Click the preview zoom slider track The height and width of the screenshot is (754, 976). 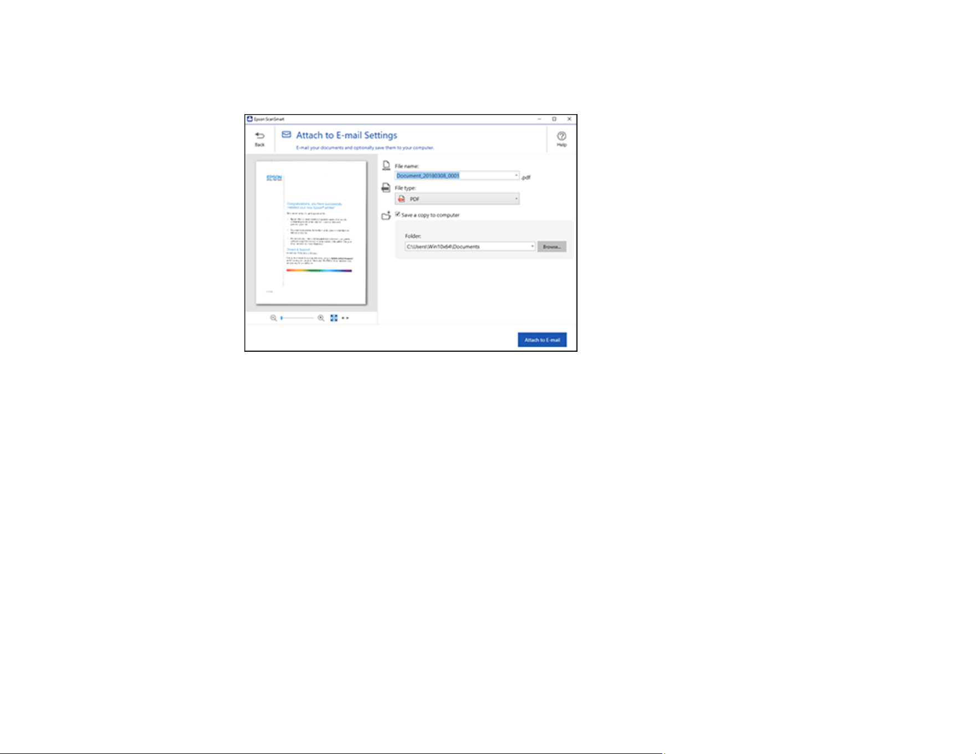tap(298, 318)
